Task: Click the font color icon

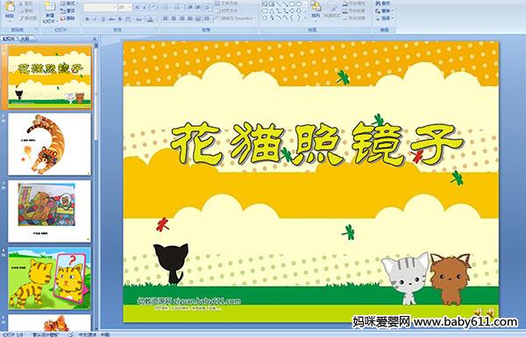Action: point(150,19)
